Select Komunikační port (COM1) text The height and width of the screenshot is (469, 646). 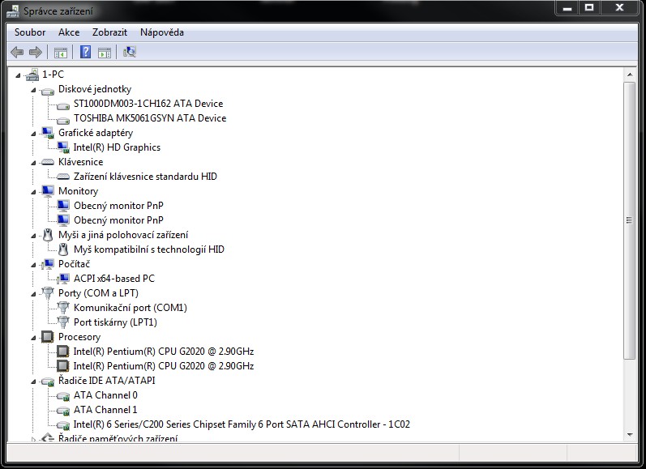point(130,308)
